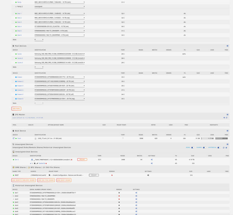Screen dimensions: 233x215
Task: Open the Kraken 4 device link
Action: tap(20, 90)
